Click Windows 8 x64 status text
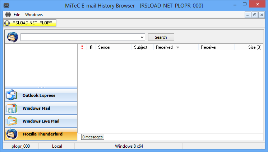The width and height of the screenshot is (268, 152). pos(129,146)
